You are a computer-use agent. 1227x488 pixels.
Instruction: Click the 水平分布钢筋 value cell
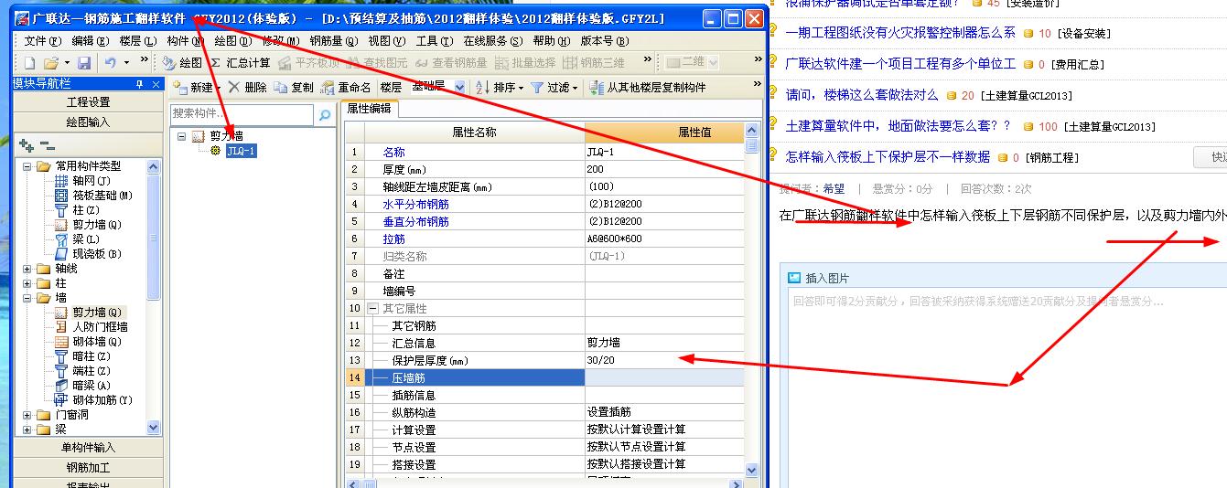point(664,205)
